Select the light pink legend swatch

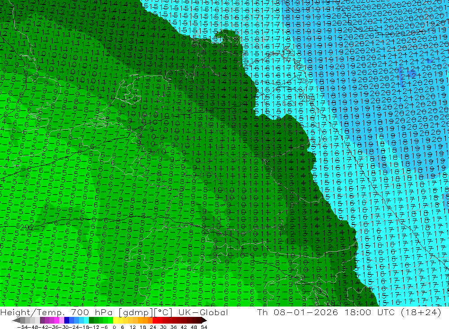62,320
